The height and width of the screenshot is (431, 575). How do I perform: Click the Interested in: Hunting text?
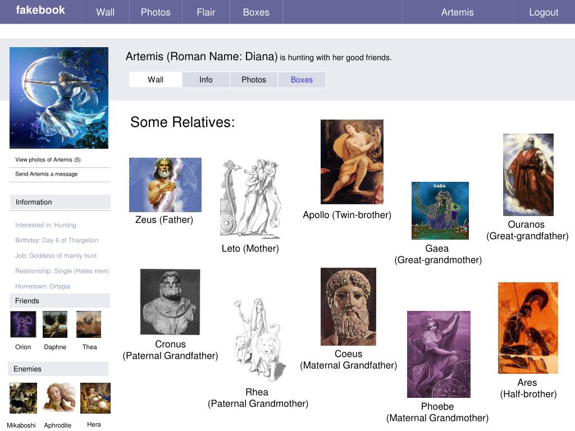45,224
